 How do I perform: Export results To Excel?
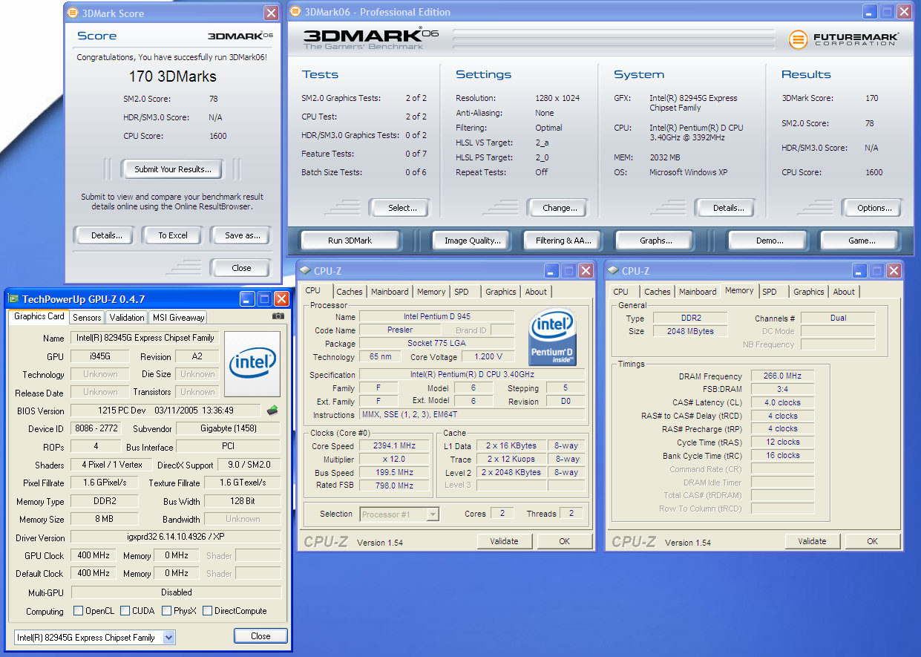[x=173, y=235]
